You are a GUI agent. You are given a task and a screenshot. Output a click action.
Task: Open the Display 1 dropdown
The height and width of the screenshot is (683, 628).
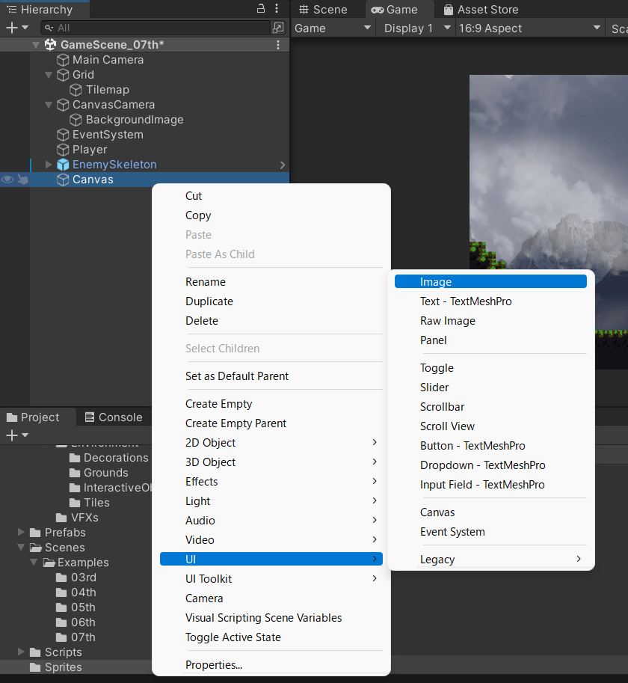click(416, 28)
